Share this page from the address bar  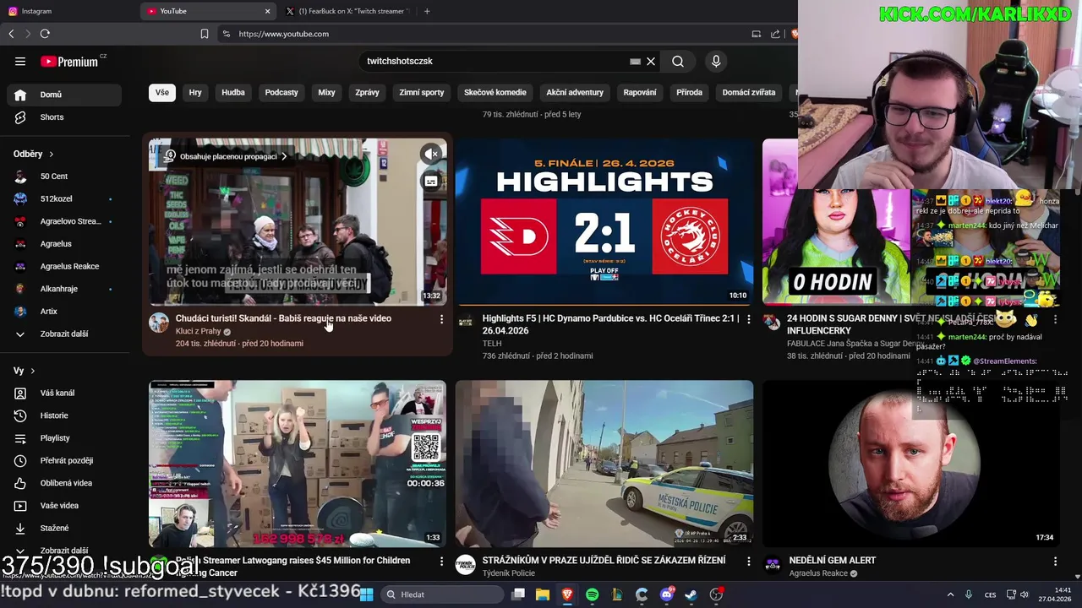tap(775, 34)
